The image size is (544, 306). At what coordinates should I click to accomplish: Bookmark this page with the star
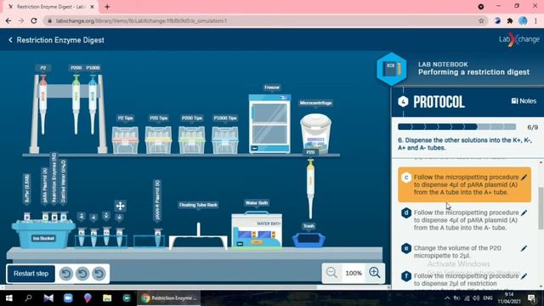[481, 20]
